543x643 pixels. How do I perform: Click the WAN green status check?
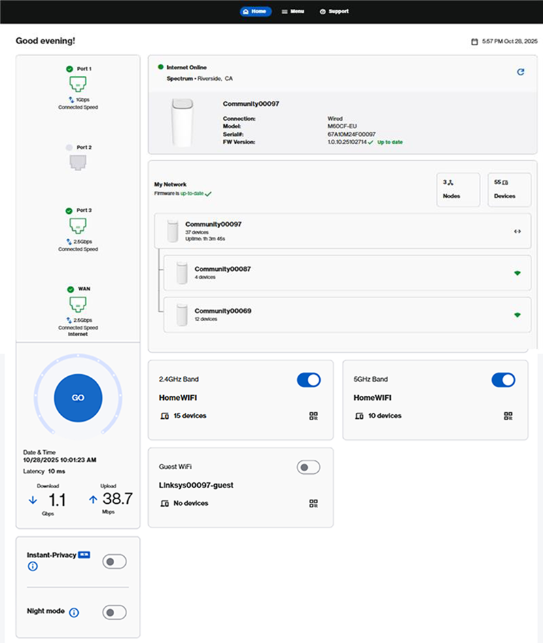point(71,289)
